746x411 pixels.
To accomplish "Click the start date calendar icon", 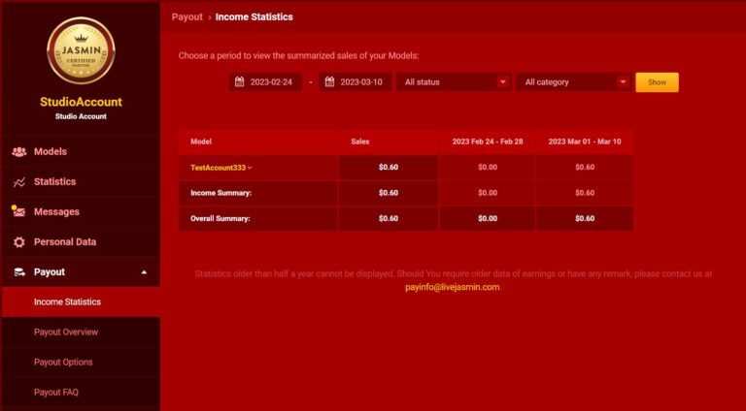I will (239, 82).
